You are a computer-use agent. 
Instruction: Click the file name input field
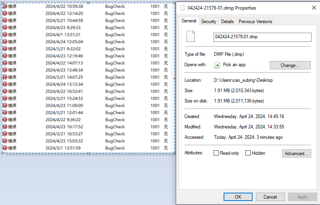point(263,37)
